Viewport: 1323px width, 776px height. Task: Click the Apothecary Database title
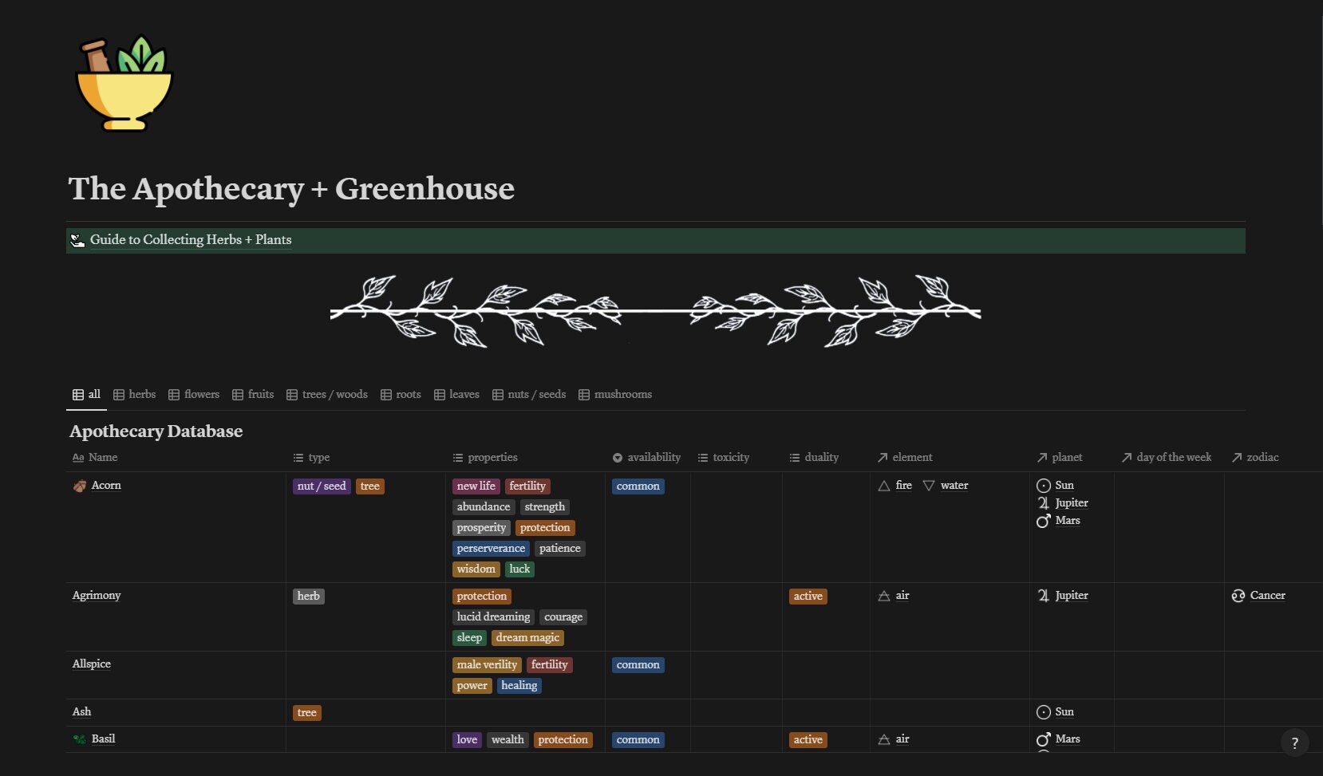156,431
